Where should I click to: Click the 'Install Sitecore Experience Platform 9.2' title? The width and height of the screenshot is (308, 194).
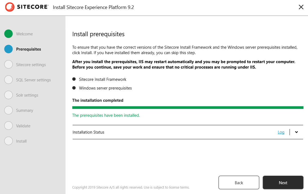(93, 7)
